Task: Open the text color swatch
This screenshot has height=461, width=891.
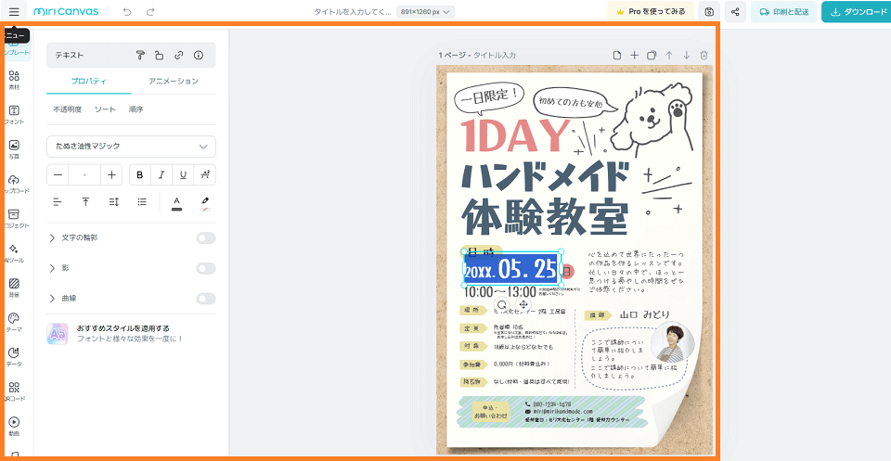Action: 176,203
